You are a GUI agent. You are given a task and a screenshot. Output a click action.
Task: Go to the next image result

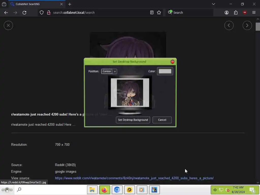tap(247, 25)
